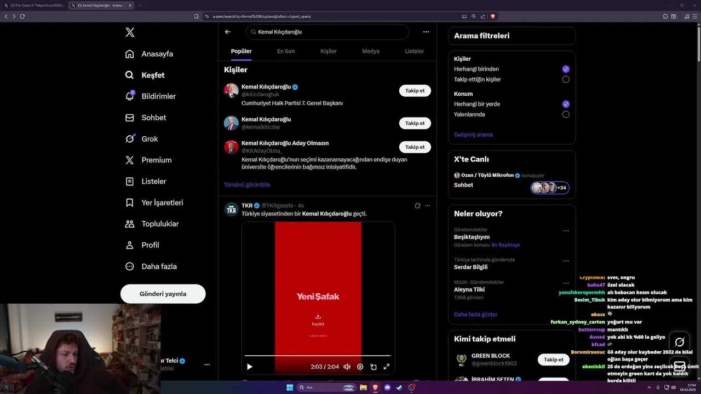Open Profil from the sidebar
701x394 pixels.
(x=142, y=245)
